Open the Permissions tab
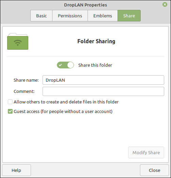This screenshot has width=171, height=178. pos(70,16)
